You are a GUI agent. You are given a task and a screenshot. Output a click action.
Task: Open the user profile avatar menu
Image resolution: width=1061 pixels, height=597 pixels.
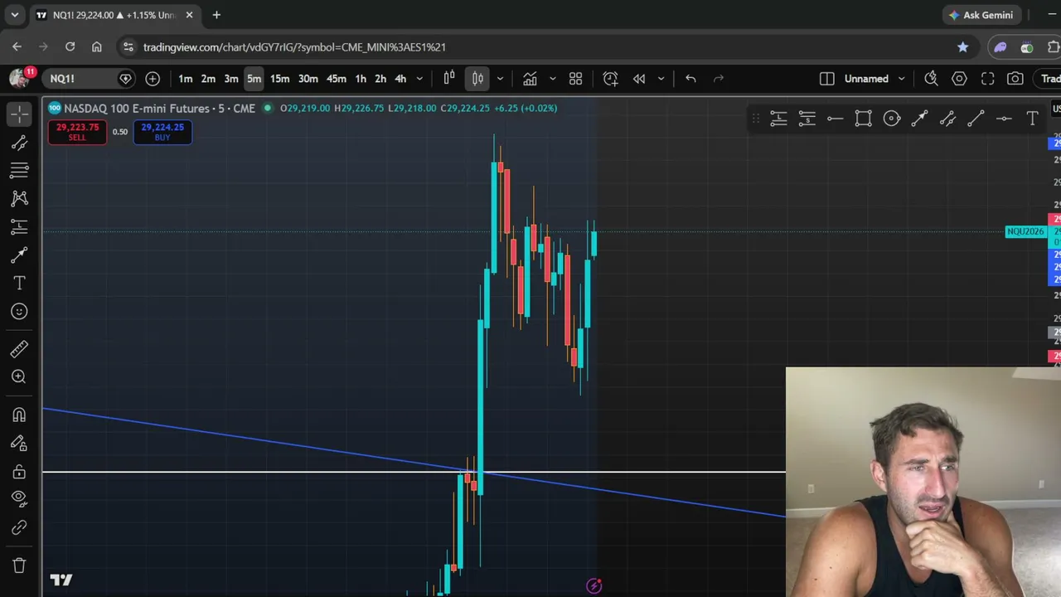tap(19, 78)
